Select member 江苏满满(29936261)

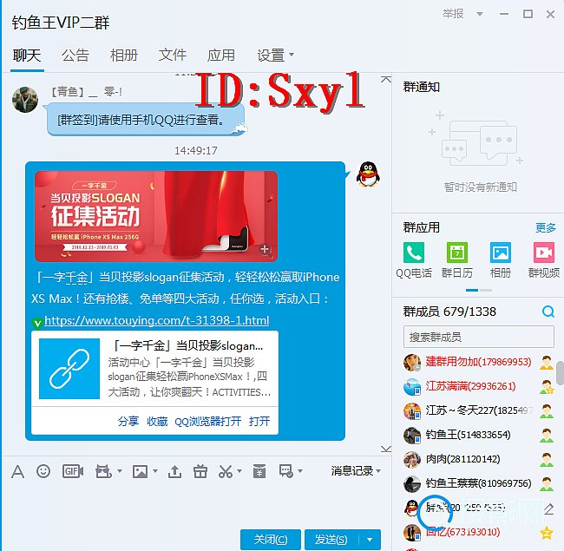click(478, 387)
